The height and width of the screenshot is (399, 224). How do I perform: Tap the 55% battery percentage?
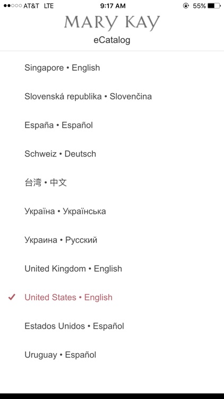[x=199, y=6]
